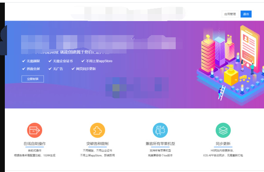
Task: Click the isometric city illustration in banner
Action: 230,65
